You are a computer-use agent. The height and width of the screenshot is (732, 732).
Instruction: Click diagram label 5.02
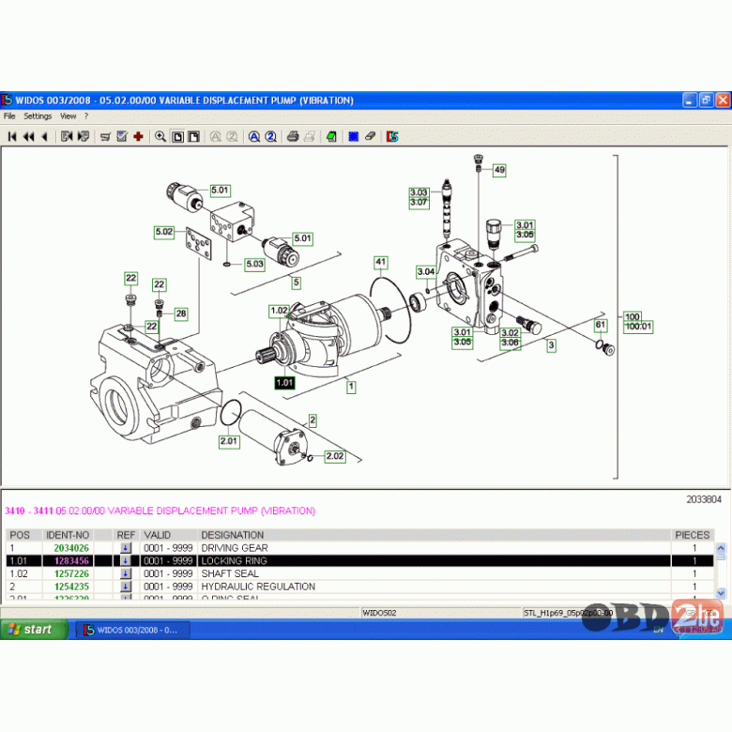coord(164,232)
